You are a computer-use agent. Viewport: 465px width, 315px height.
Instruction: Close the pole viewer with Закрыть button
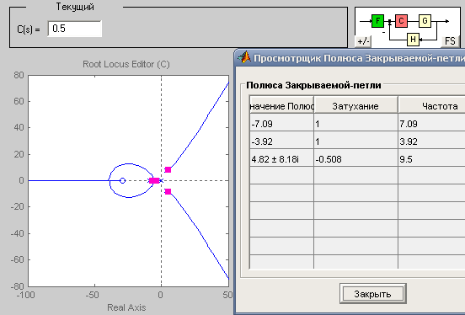pos(373,294)
